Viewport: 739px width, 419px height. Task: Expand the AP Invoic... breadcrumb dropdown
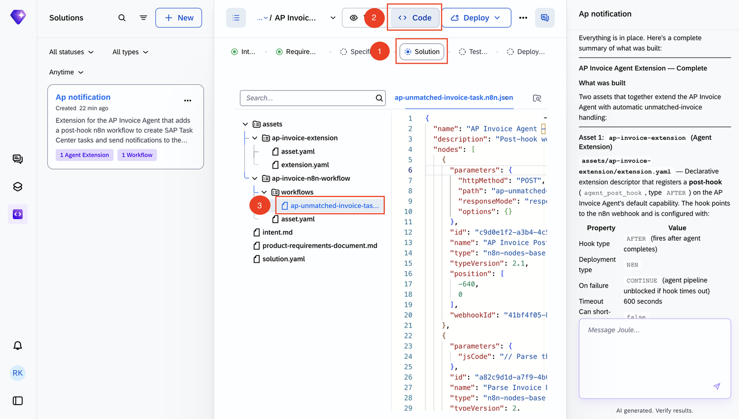pyautogui.click(x=333, y=17)
